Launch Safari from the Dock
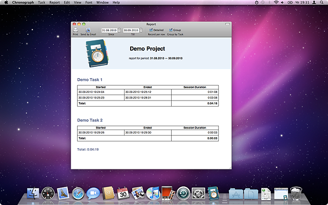The image size is (328, 205). pyautogui.click(x=78, y=194)
